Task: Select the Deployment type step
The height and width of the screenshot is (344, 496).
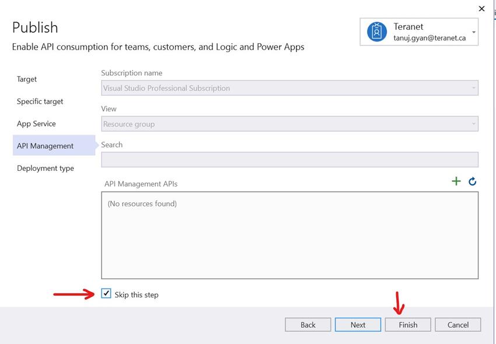Action: pyautogui.click(x=45, y=168)
